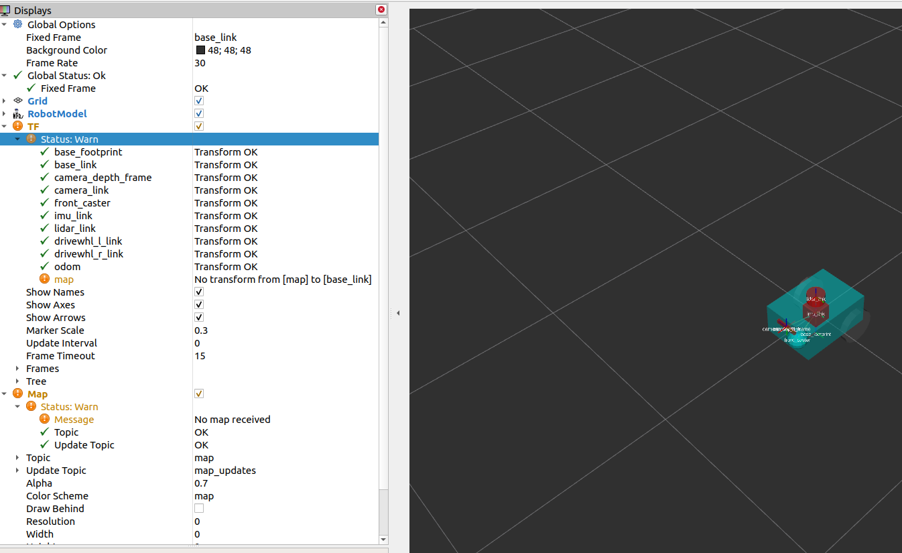The image size is (902, 553).
Task: Click the checkmark beside lidar_link
Action: point(45,229)
